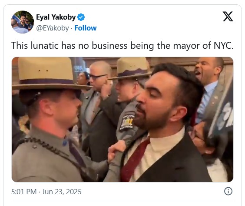Image resolution: width=245 pixels, height=206 pixels.
Task: Open Eyal Yakoby's profile avatar
Action: tap(22, 22)
